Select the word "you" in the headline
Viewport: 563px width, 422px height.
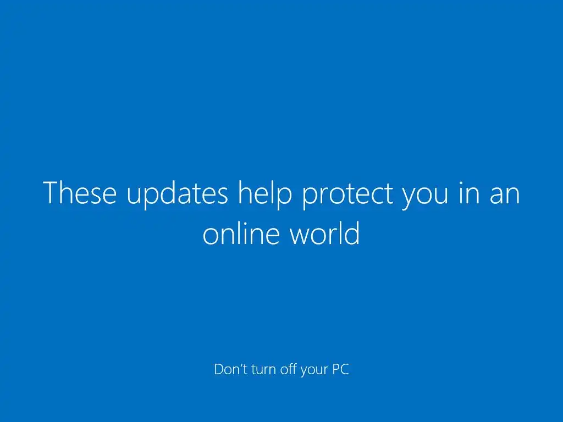[425, 198]
